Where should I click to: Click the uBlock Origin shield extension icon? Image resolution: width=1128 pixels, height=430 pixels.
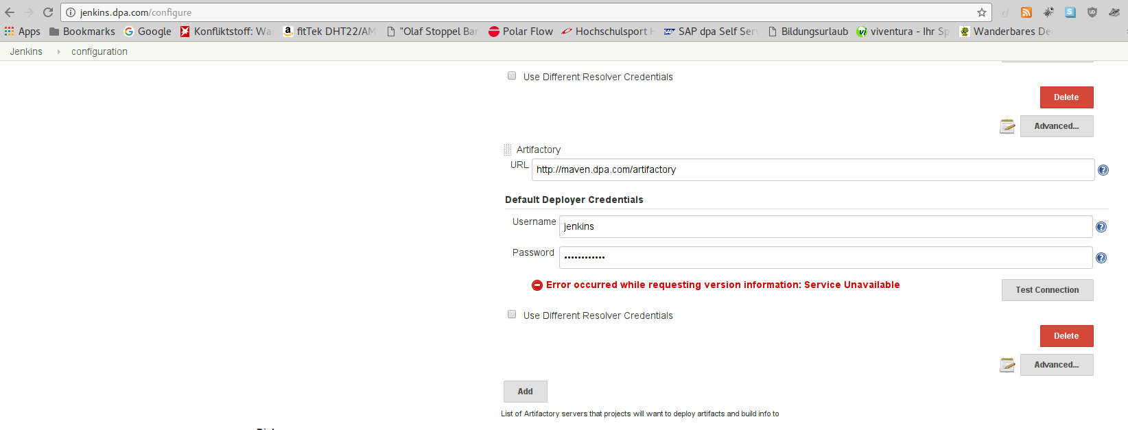pos(1092,12)
